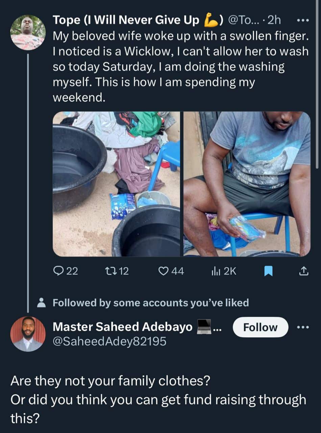The image size is (321, 433).
Task: Select Saheed's reply text about family clothes
Action: click(x=158, y=400)
